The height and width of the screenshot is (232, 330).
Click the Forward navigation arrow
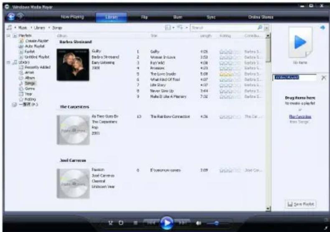[x=20, y=16]
